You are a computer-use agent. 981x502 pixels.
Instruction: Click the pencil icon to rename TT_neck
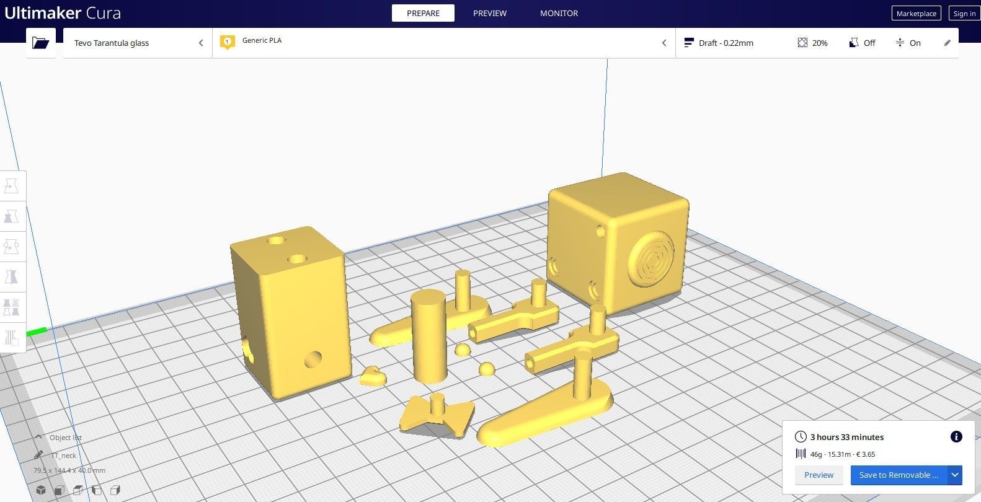tap(38, 455)
